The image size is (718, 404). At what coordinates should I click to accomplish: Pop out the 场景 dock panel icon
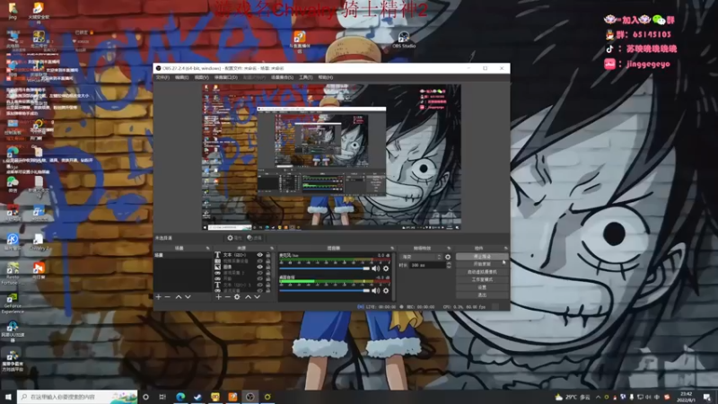tap(208, 249)
